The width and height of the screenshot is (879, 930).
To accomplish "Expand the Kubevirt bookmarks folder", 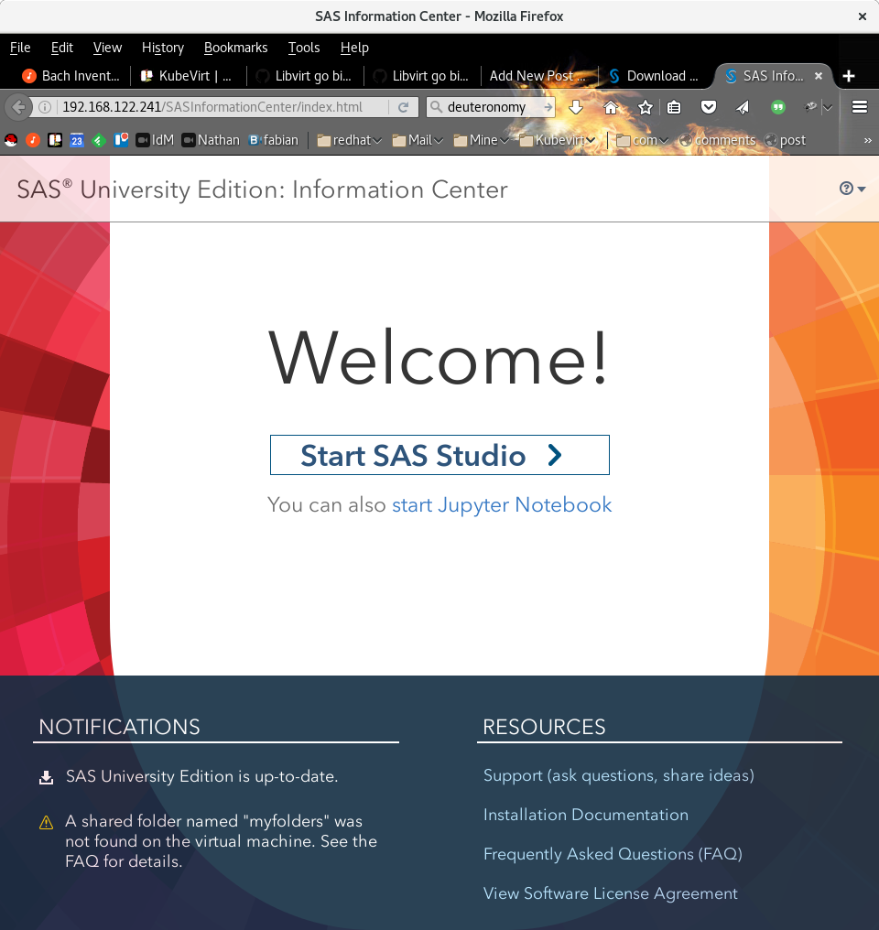I will [x=558, y=141].
